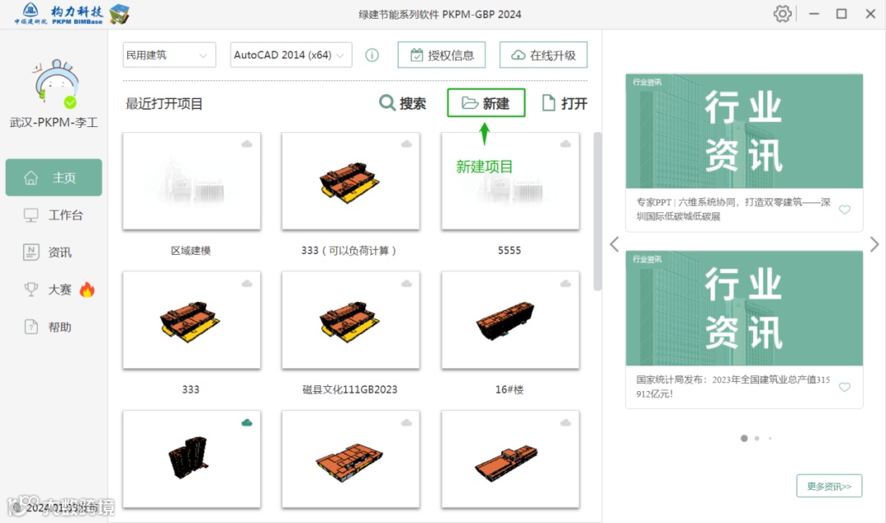Open the 5555 project thumbnail
Viewport: 886px width, 523px height.
[x=510, y=180]
